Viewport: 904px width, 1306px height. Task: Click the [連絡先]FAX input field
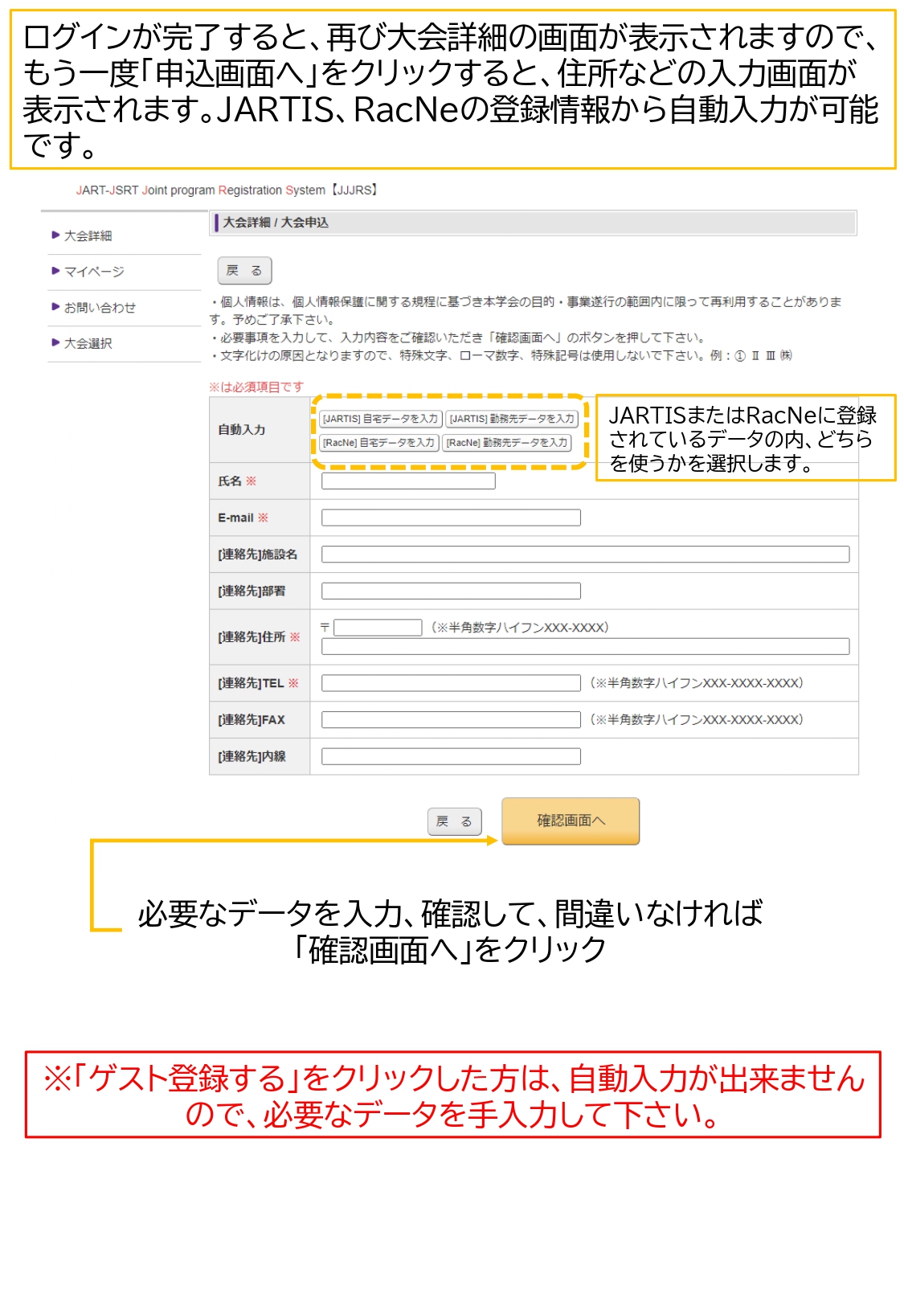pos(451,720)
